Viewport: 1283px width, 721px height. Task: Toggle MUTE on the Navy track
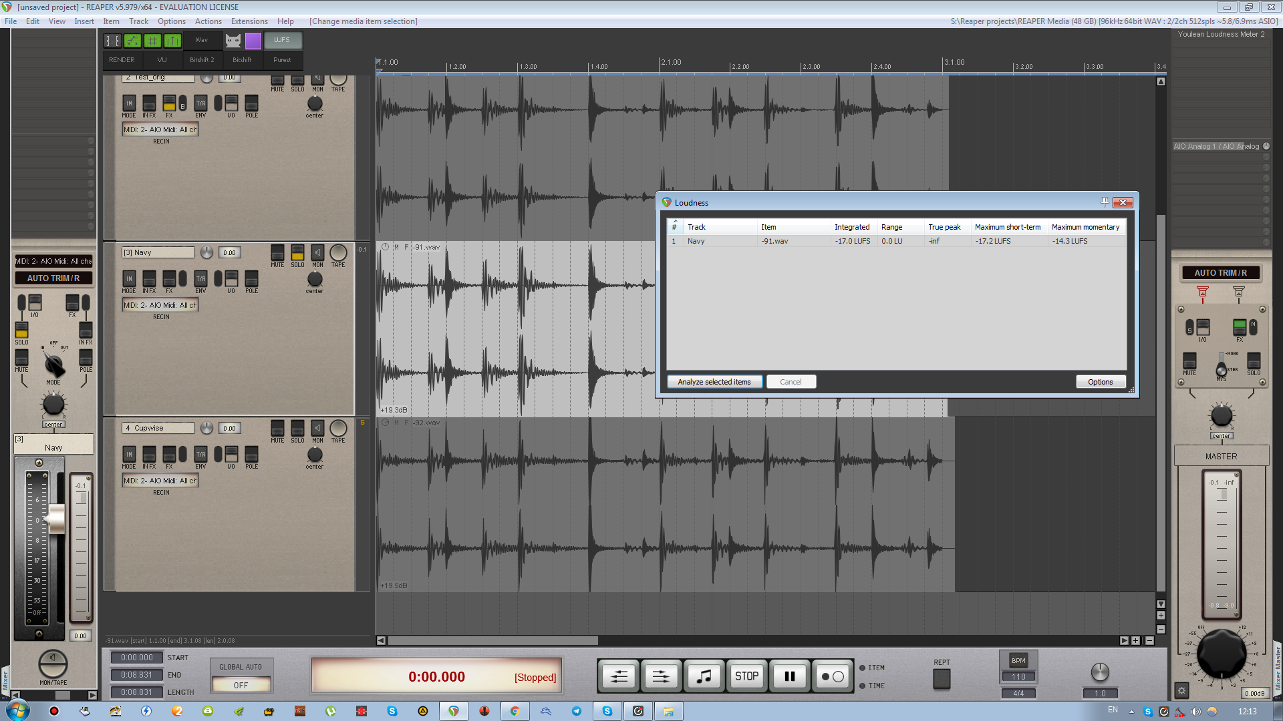click(277, 254)
